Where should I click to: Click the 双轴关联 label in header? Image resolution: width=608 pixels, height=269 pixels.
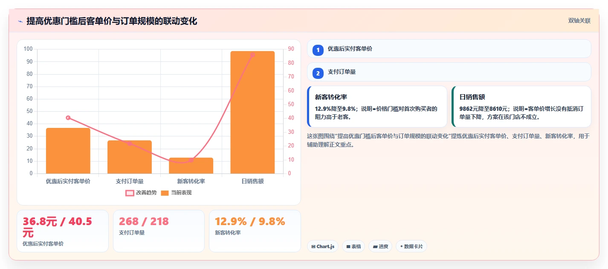pos(579,21)
